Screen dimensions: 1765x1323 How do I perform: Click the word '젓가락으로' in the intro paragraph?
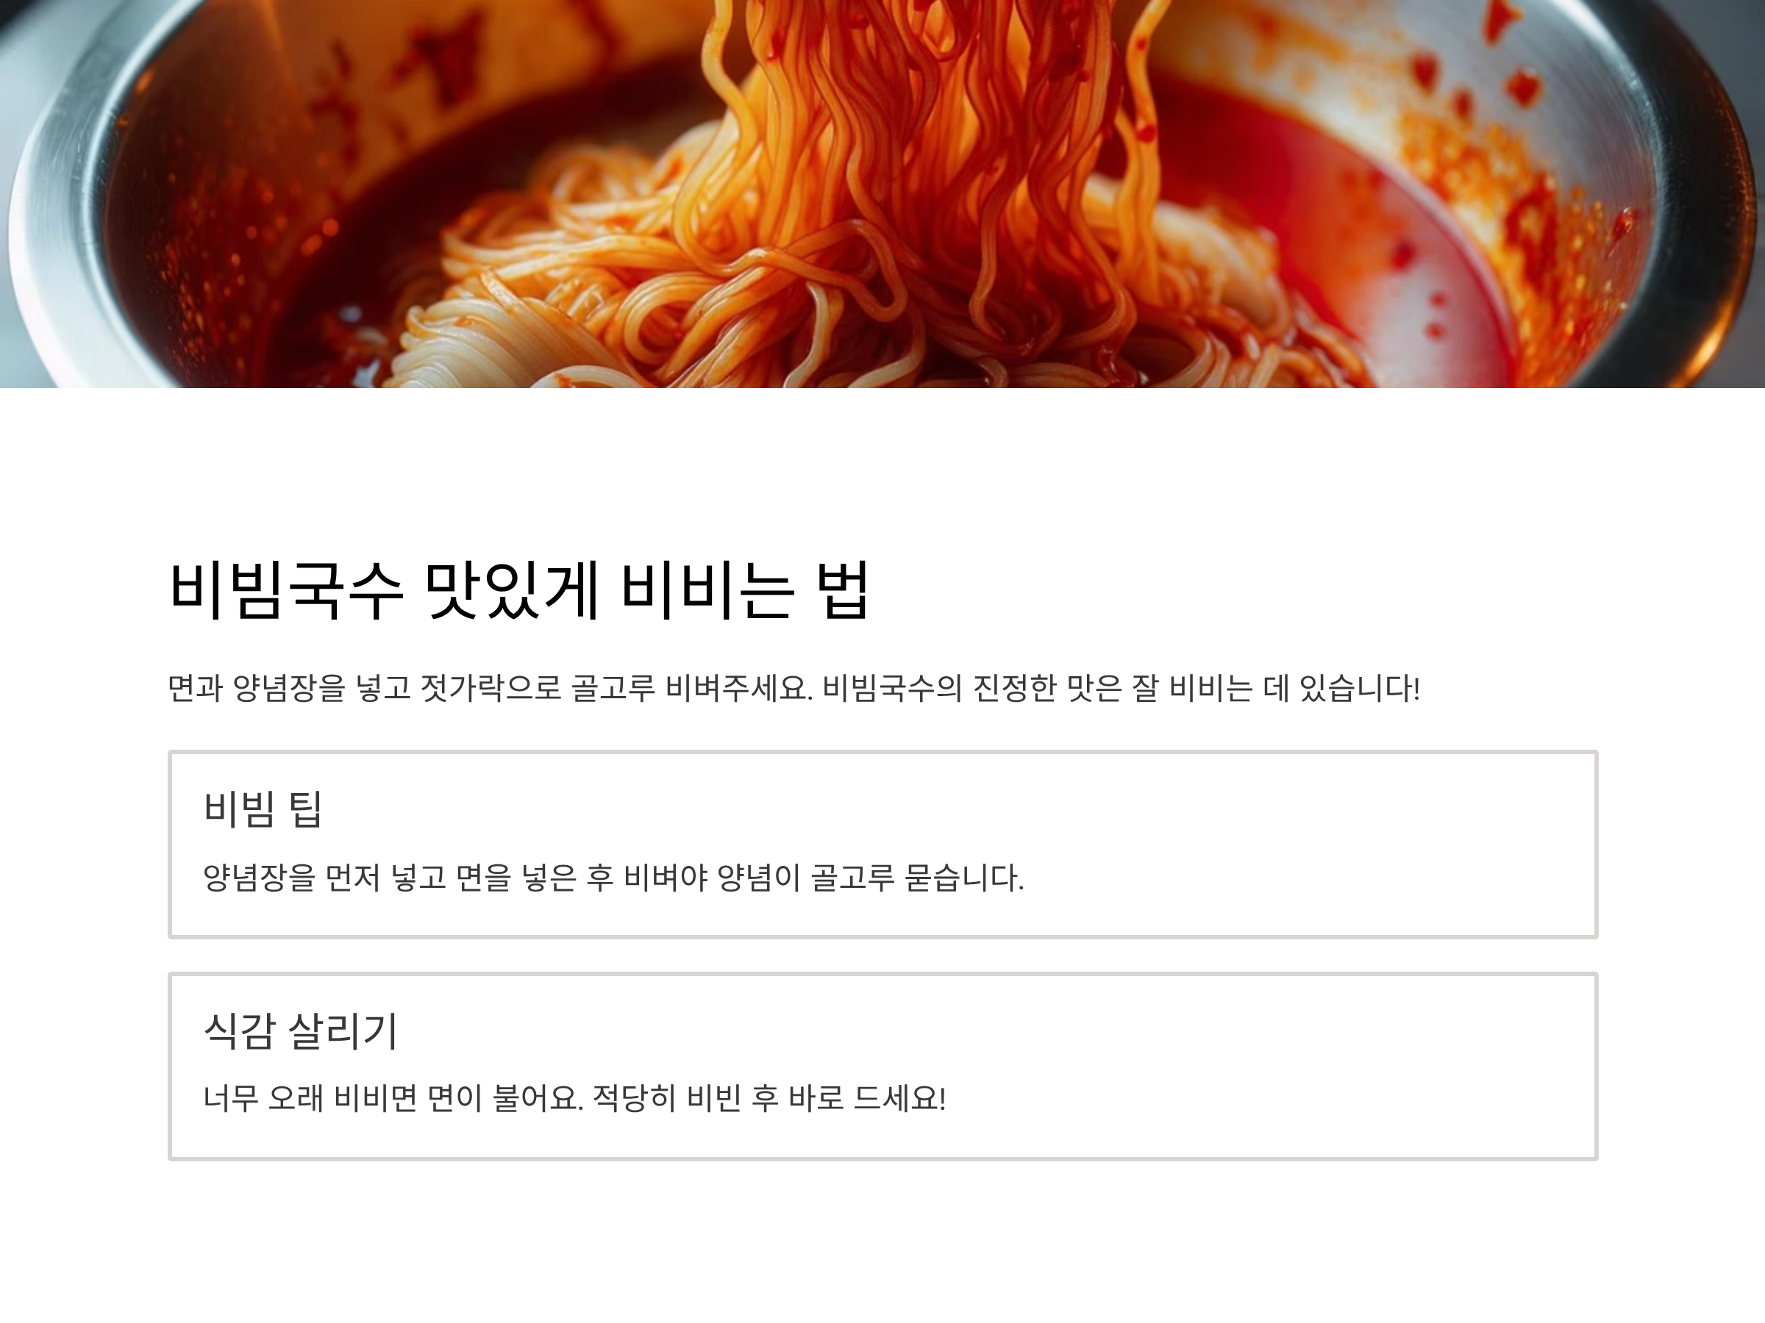pyautogui.click(x=491, y=688)
